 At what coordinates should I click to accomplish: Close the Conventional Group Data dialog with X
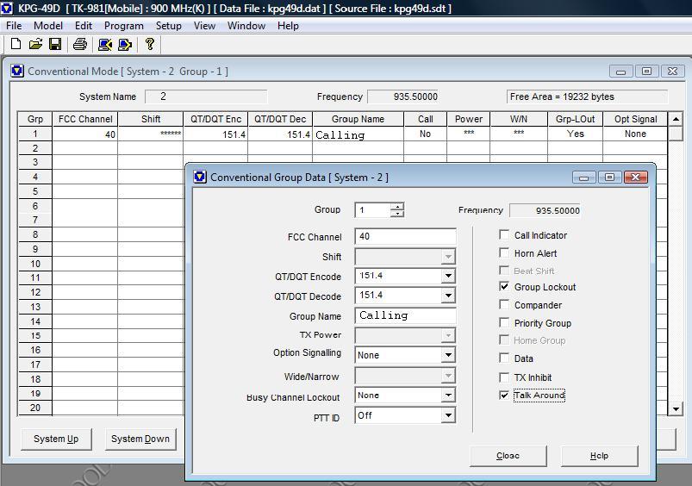click(635, 177)
